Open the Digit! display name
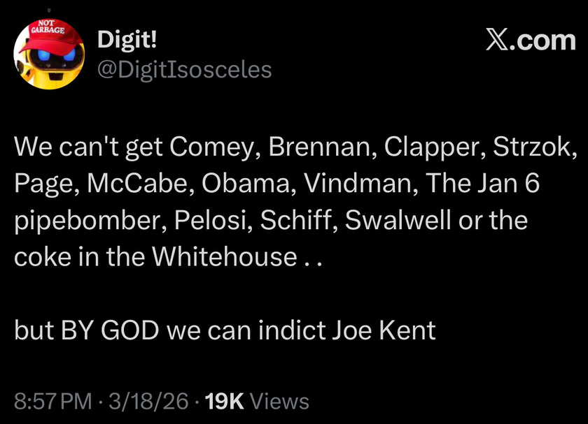 (127, 40)
